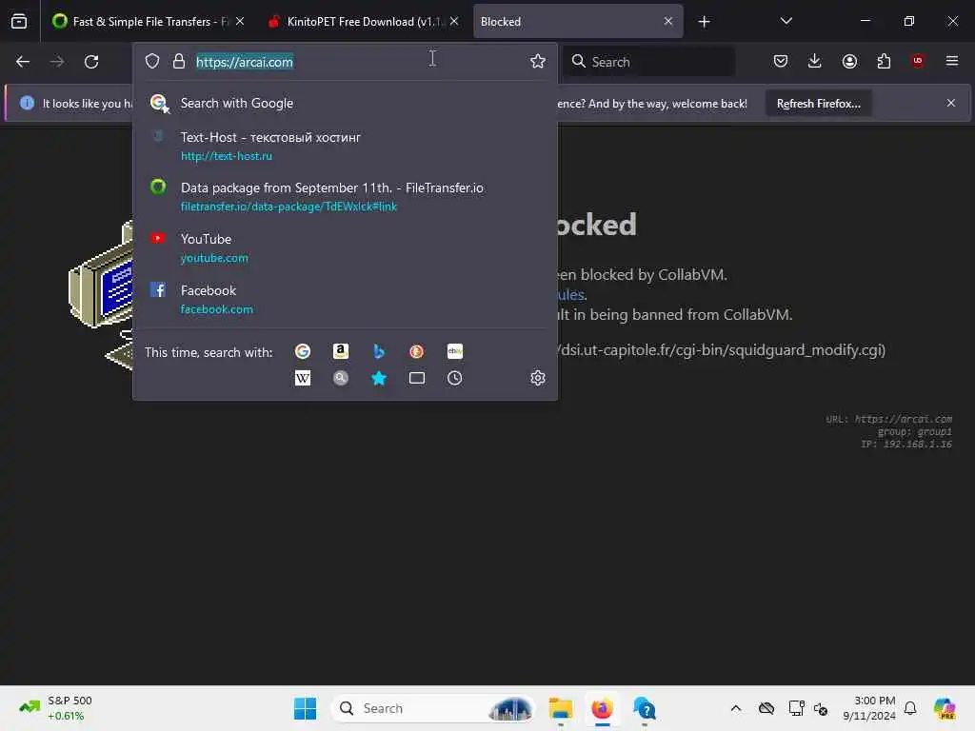Go back with the back arrow
The image size is (975, 731).
coord(23,62)
